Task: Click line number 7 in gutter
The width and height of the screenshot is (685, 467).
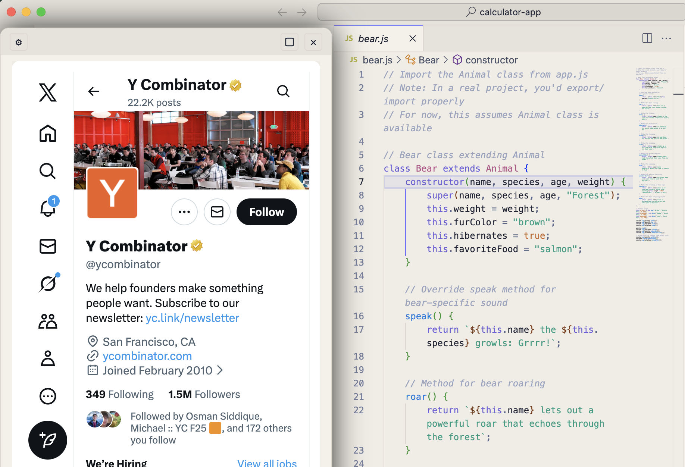Action: pos(361,182)
